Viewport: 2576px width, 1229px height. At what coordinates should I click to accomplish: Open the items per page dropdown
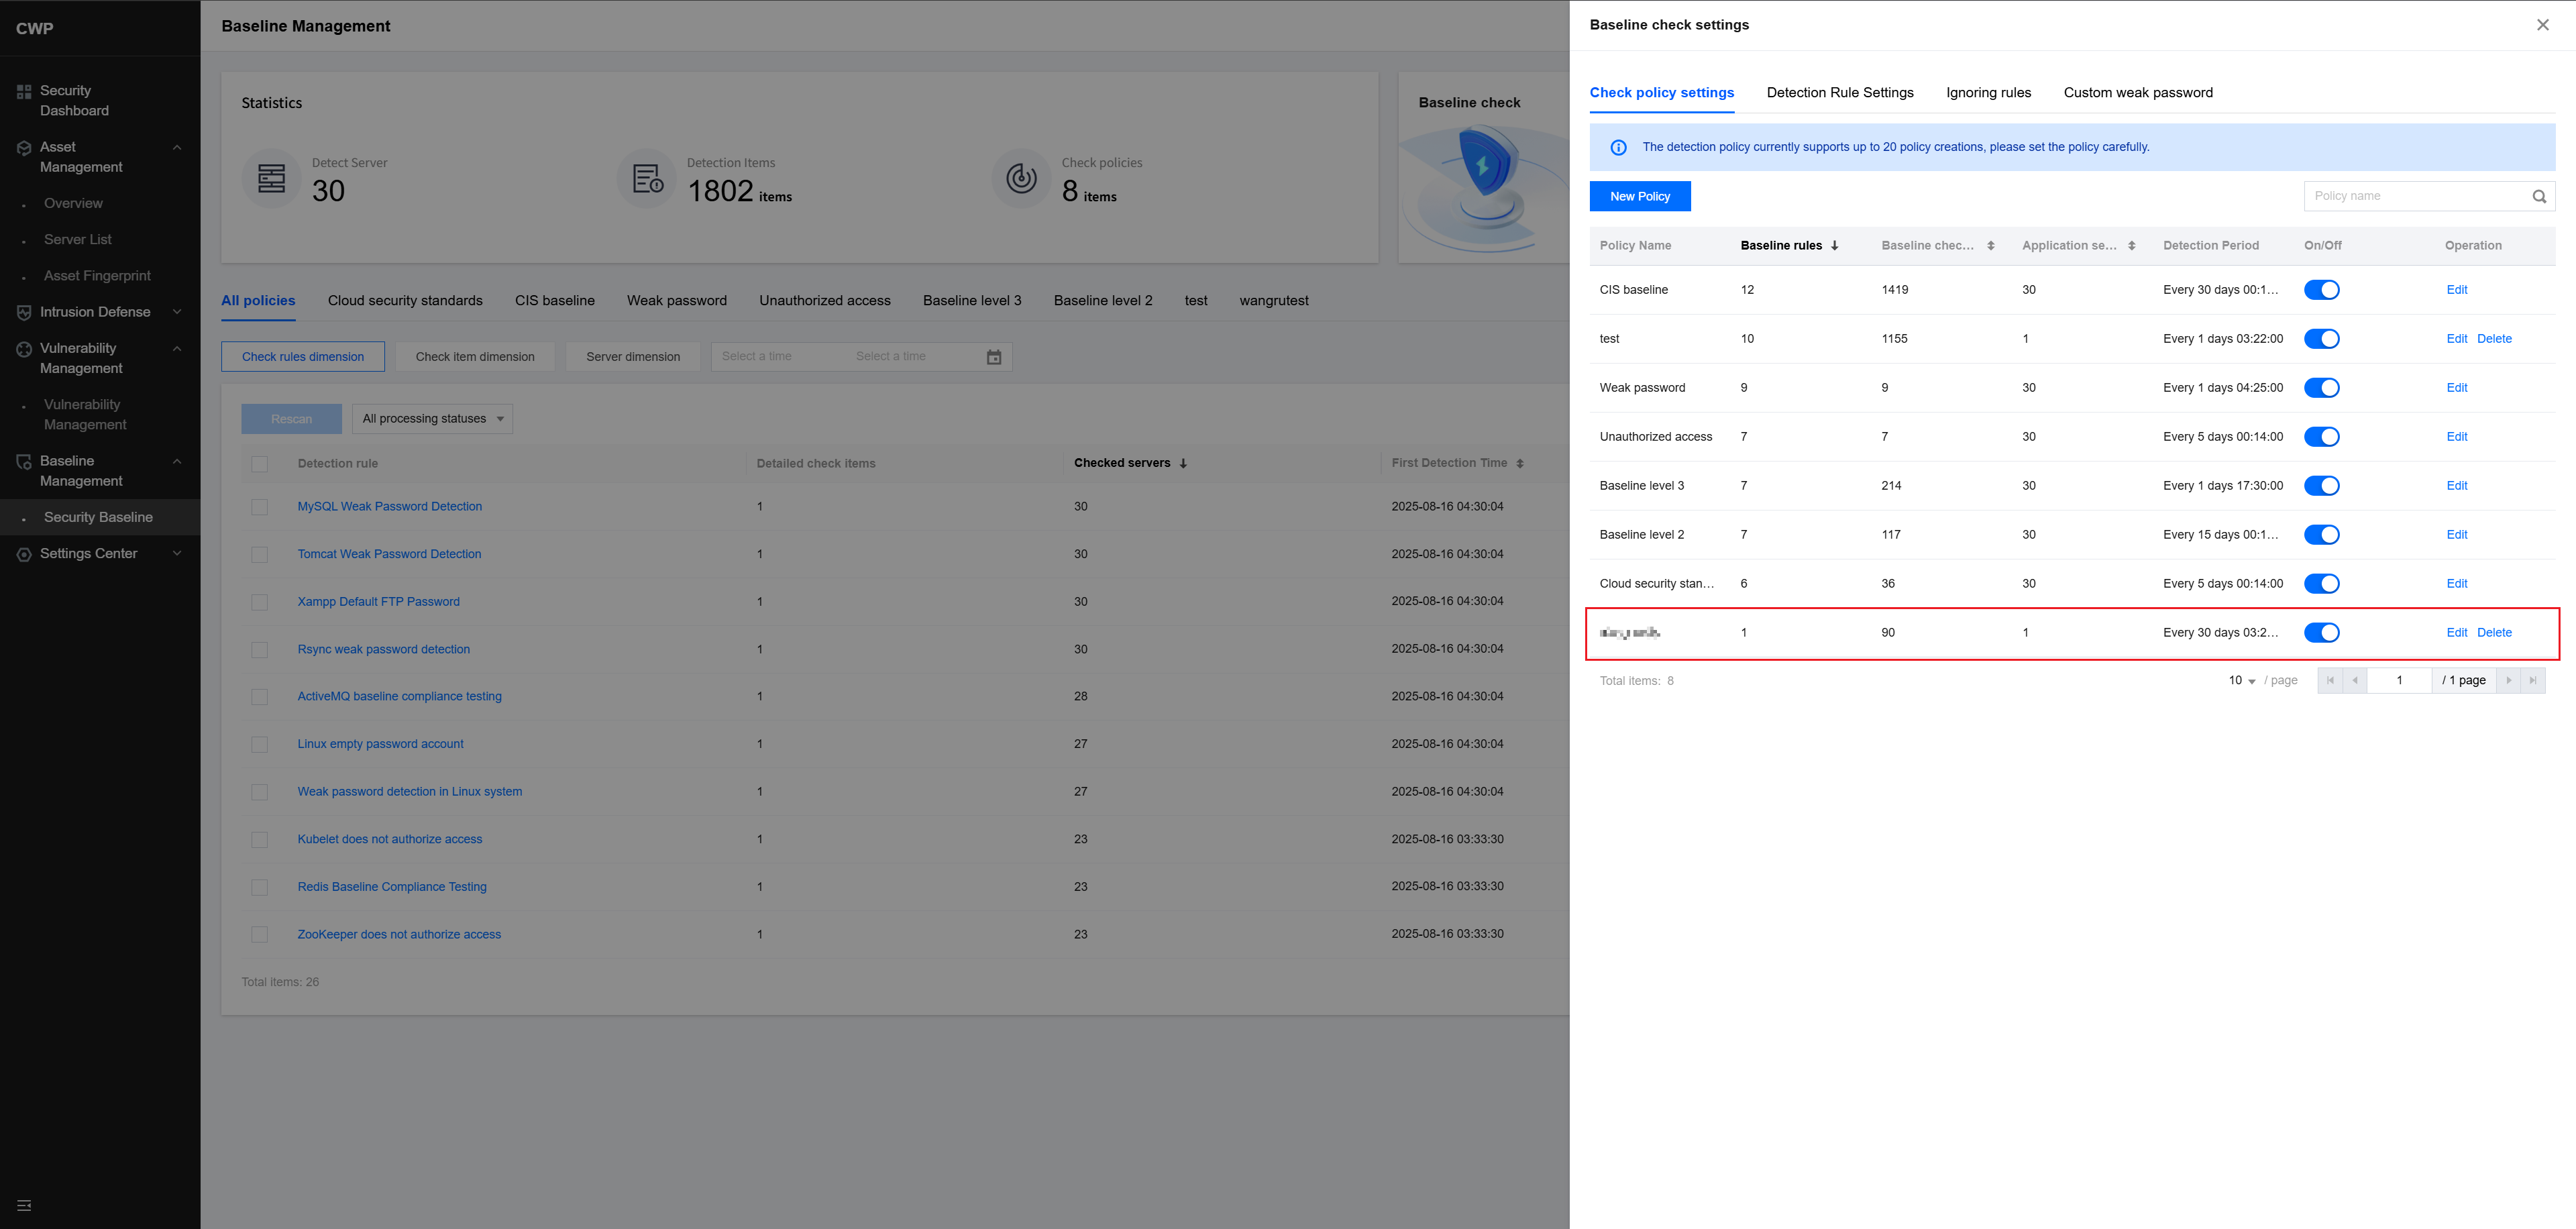pos(2242,681)
